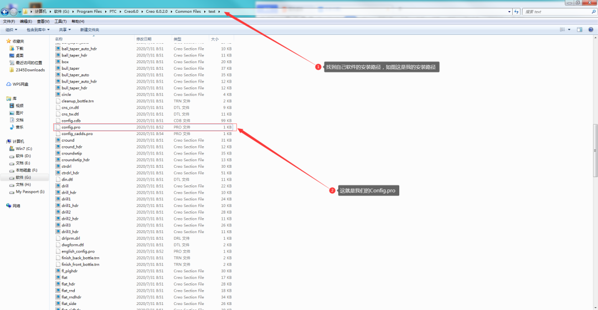Select the drill section file icon
This screenshot has height=310, width=598.
click(58, 186)
